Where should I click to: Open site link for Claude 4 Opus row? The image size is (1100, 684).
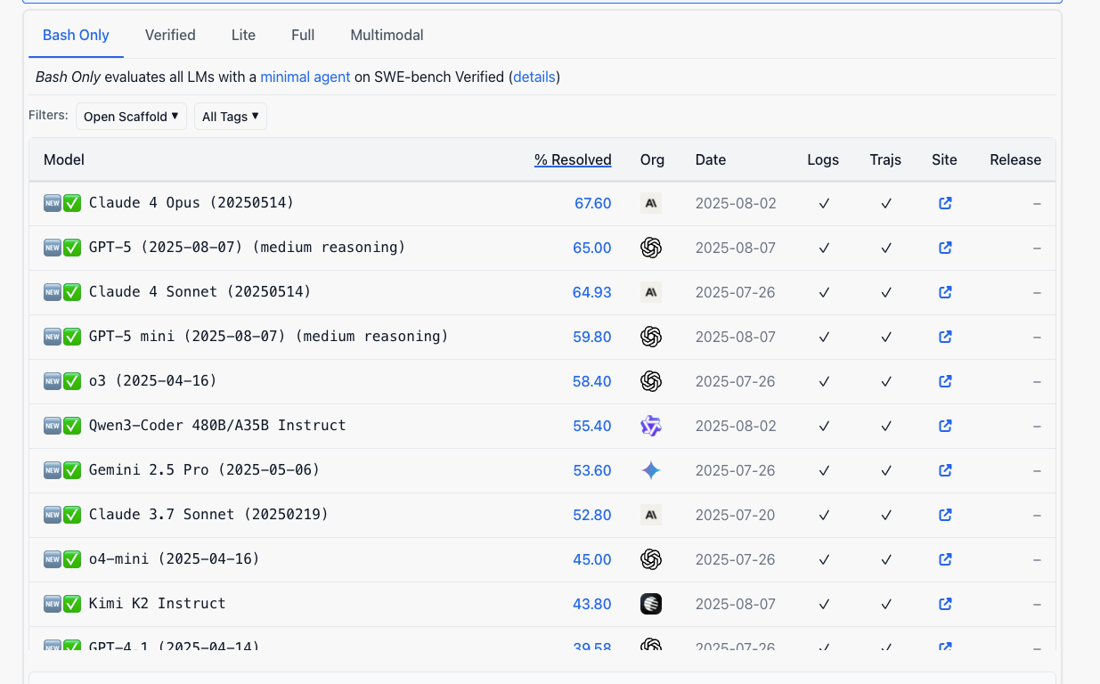coord(945,203)
